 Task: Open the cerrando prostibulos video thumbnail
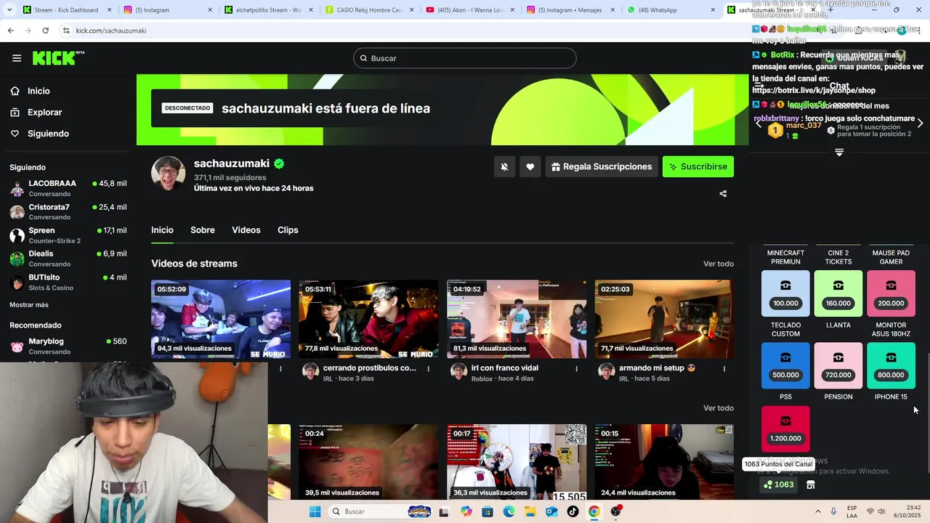(368, 319)
